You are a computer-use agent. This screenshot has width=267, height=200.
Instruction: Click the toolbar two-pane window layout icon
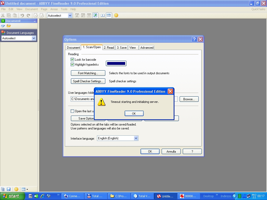(x=102, y=15)
